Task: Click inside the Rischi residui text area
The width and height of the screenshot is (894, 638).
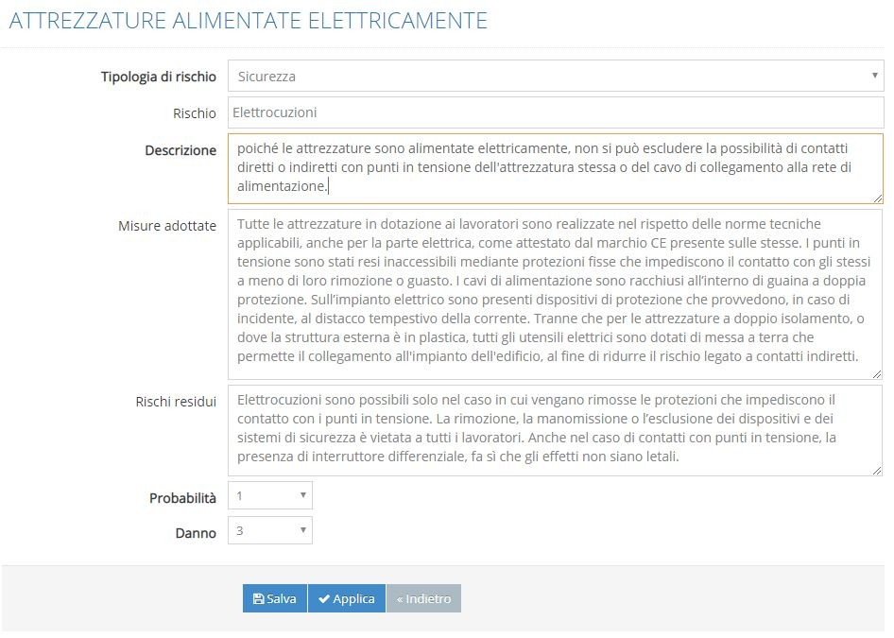Action: tap(555, 430)
